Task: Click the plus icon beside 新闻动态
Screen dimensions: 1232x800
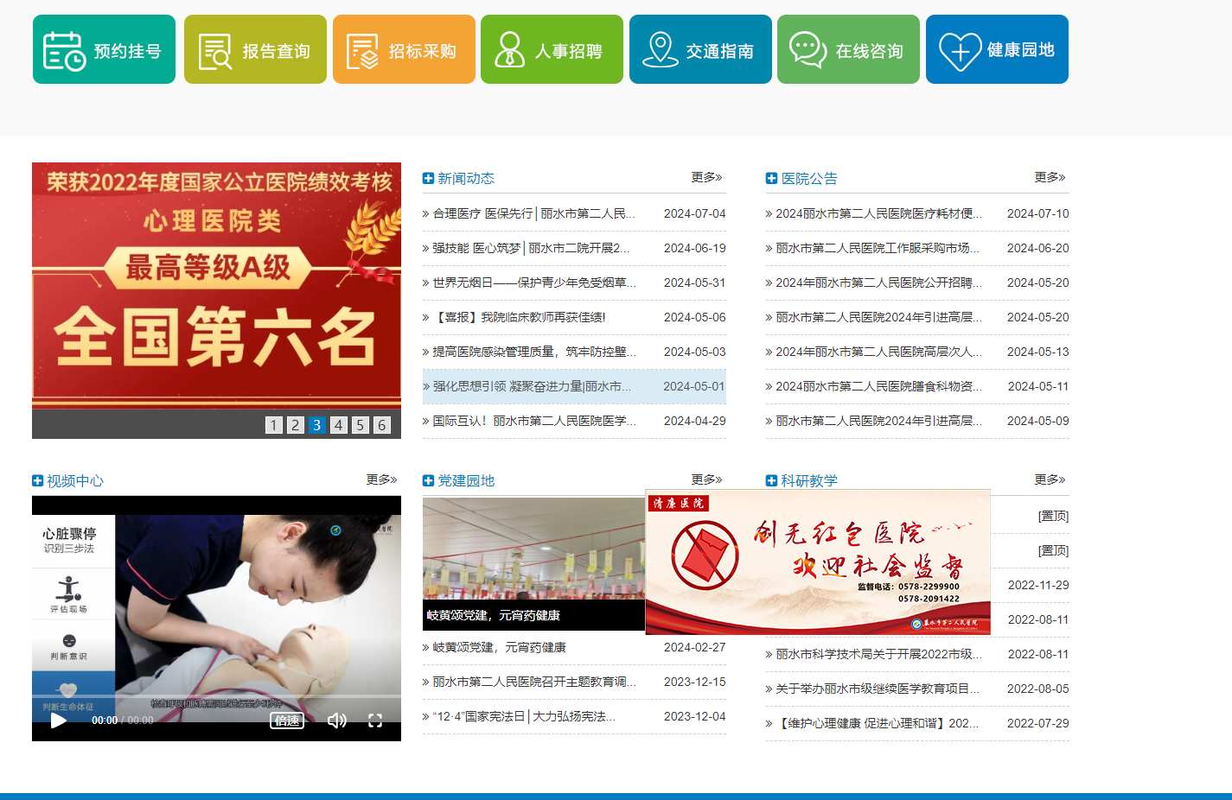Action: [x=428, y=178]
